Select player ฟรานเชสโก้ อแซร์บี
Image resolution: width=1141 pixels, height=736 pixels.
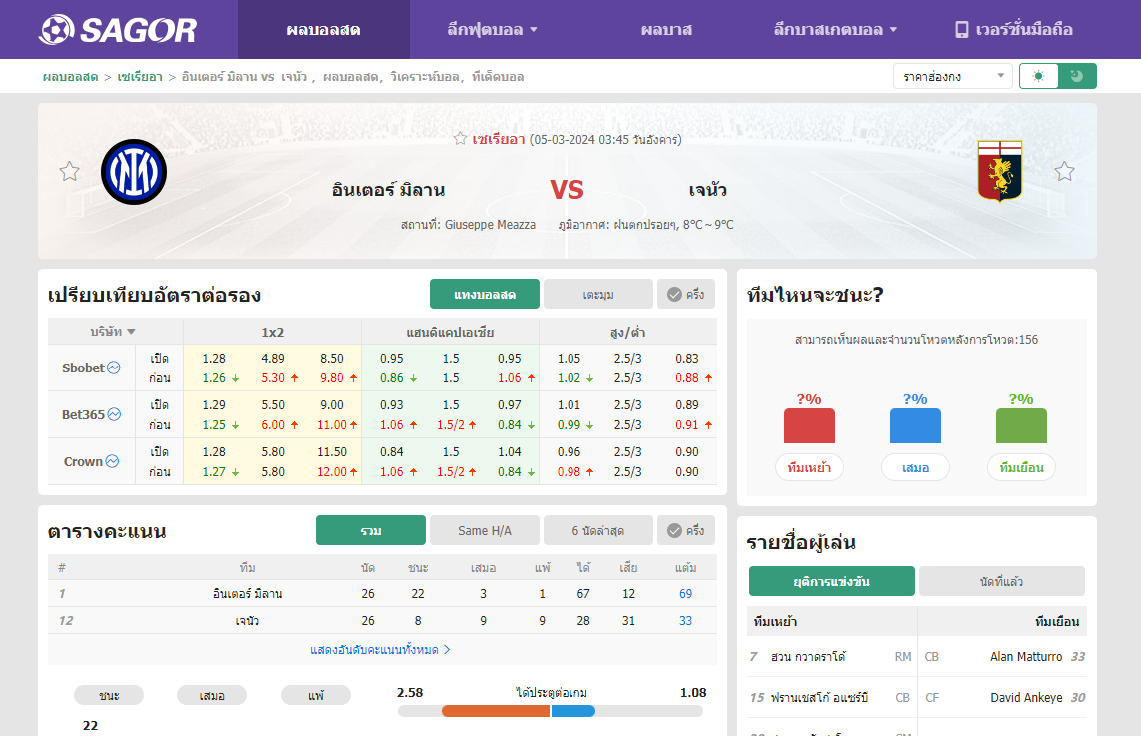click(819, 697)
